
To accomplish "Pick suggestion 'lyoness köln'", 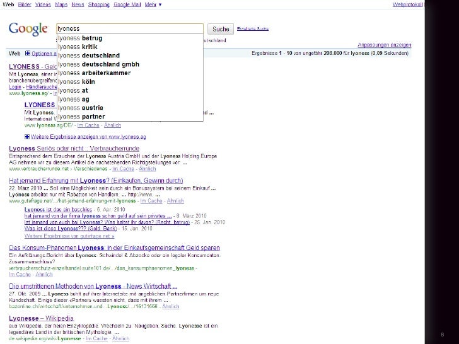I will point(130,82).
